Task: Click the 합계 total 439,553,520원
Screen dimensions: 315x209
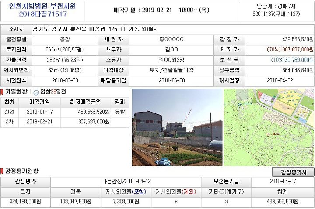Action: coord(283,202)
